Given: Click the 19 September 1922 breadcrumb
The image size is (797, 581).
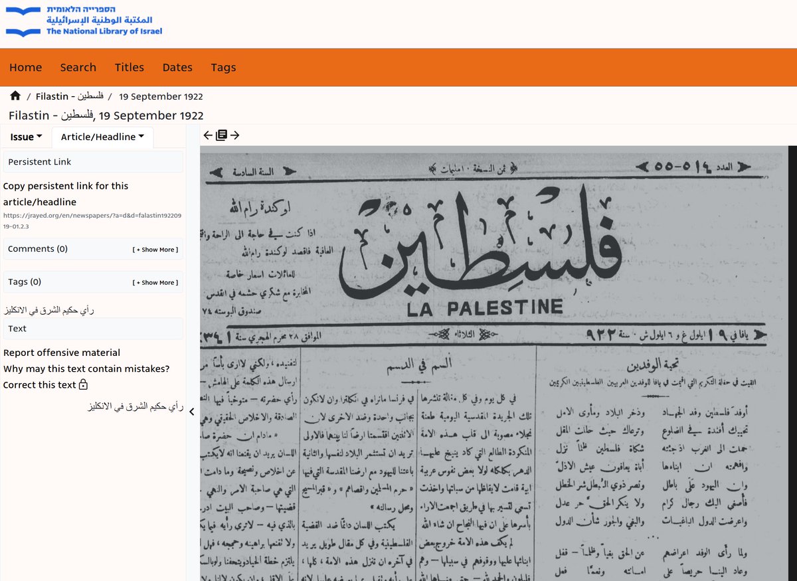Looking at the screenshot, I should point(161,97).
